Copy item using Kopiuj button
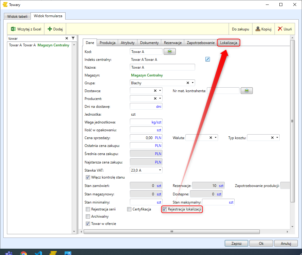The image size is (302, 255). point(263,29)
